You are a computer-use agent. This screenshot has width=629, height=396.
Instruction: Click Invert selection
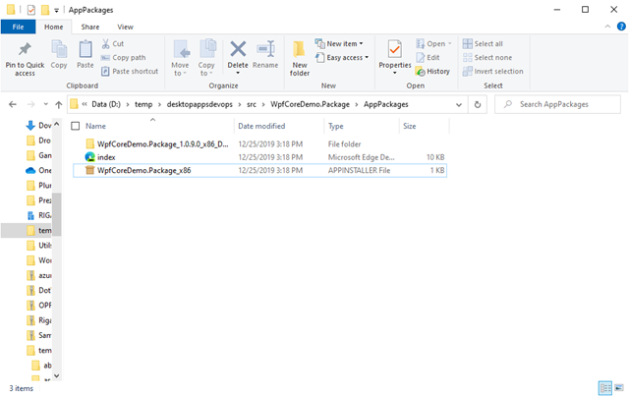(x=493, y=72)
